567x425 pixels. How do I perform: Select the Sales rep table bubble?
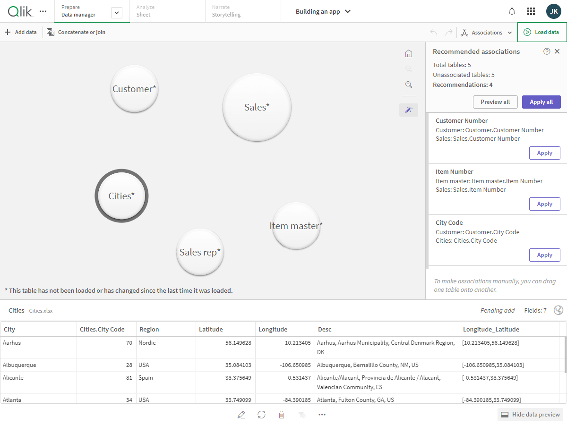tap(200, 252)
